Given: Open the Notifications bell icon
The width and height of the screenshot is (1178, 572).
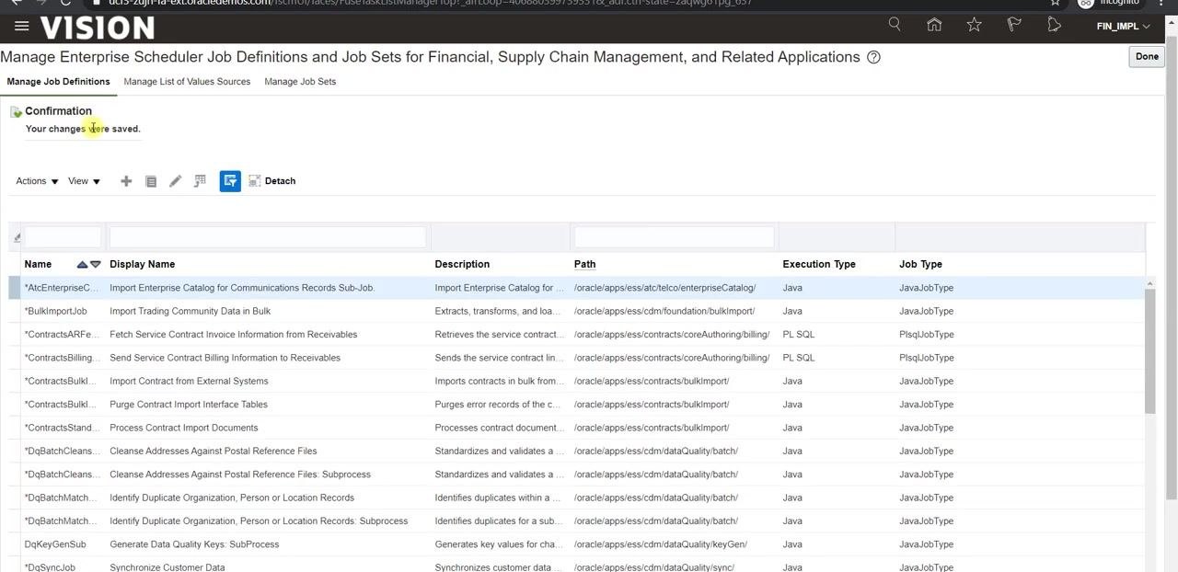Looking at the screenshot, I should (x=1054, y=25).
